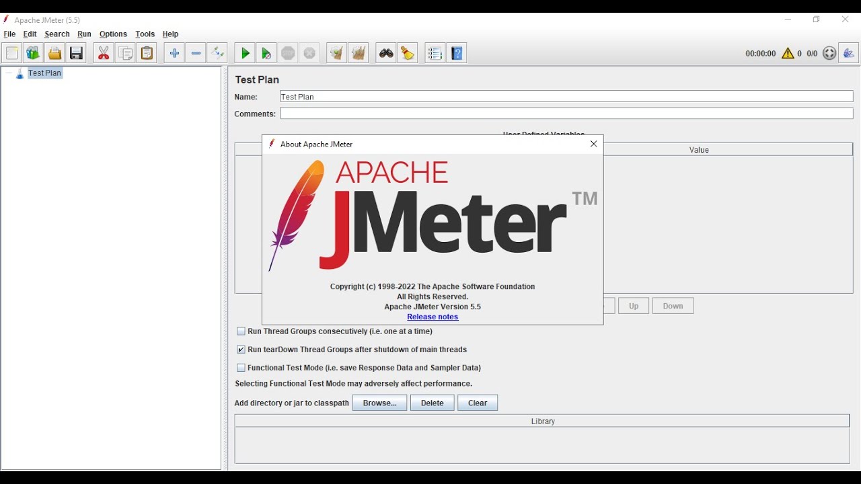Open the Function Helper list icon
Image resolution: width=861 pixels, height=484 pixels.
click(x=435, y=53)
